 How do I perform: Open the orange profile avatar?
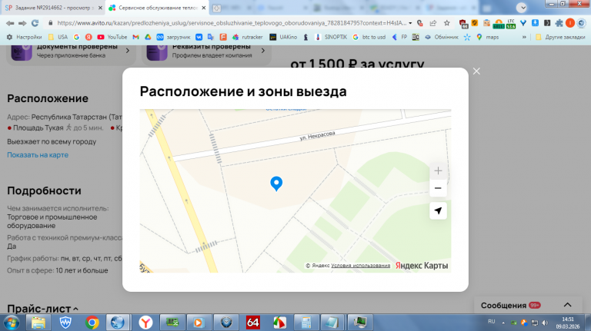coord(570,23)
